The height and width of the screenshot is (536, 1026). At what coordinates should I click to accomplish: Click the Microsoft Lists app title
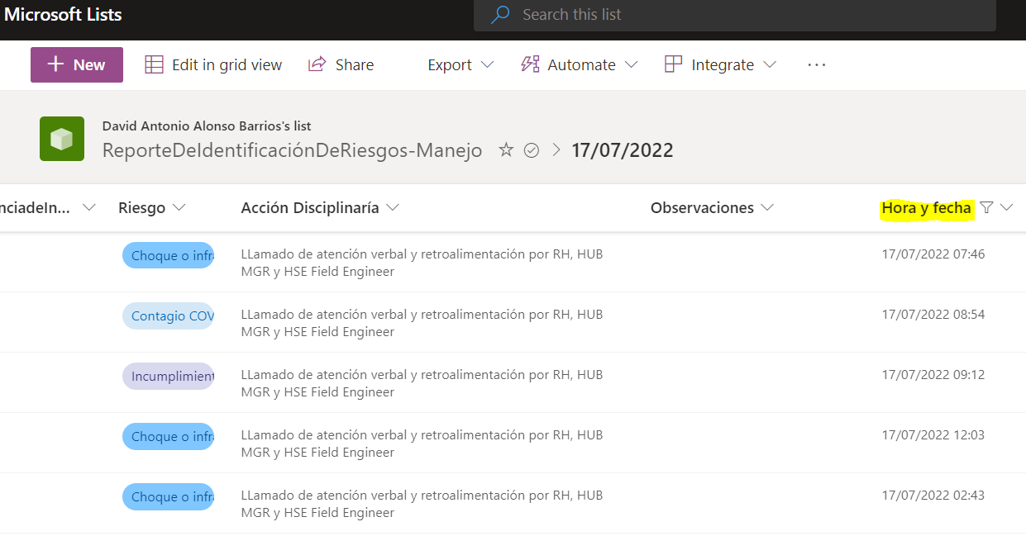click(63, 14)
